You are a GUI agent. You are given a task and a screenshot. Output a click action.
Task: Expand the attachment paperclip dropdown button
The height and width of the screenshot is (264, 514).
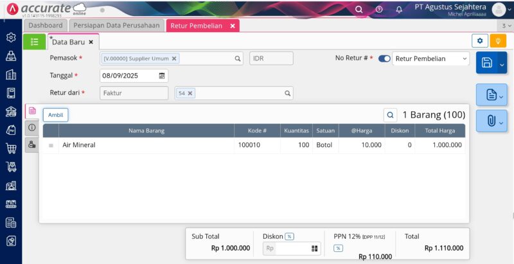(492, 121)
